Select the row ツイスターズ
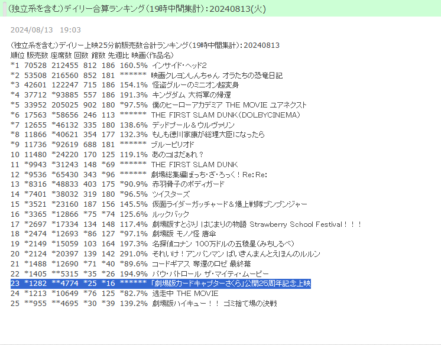Screen dimensions: 441x345 point(100,194)
